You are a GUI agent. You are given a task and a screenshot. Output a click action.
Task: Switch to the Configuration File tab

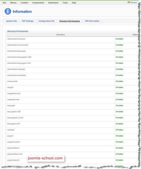point(46,21)
